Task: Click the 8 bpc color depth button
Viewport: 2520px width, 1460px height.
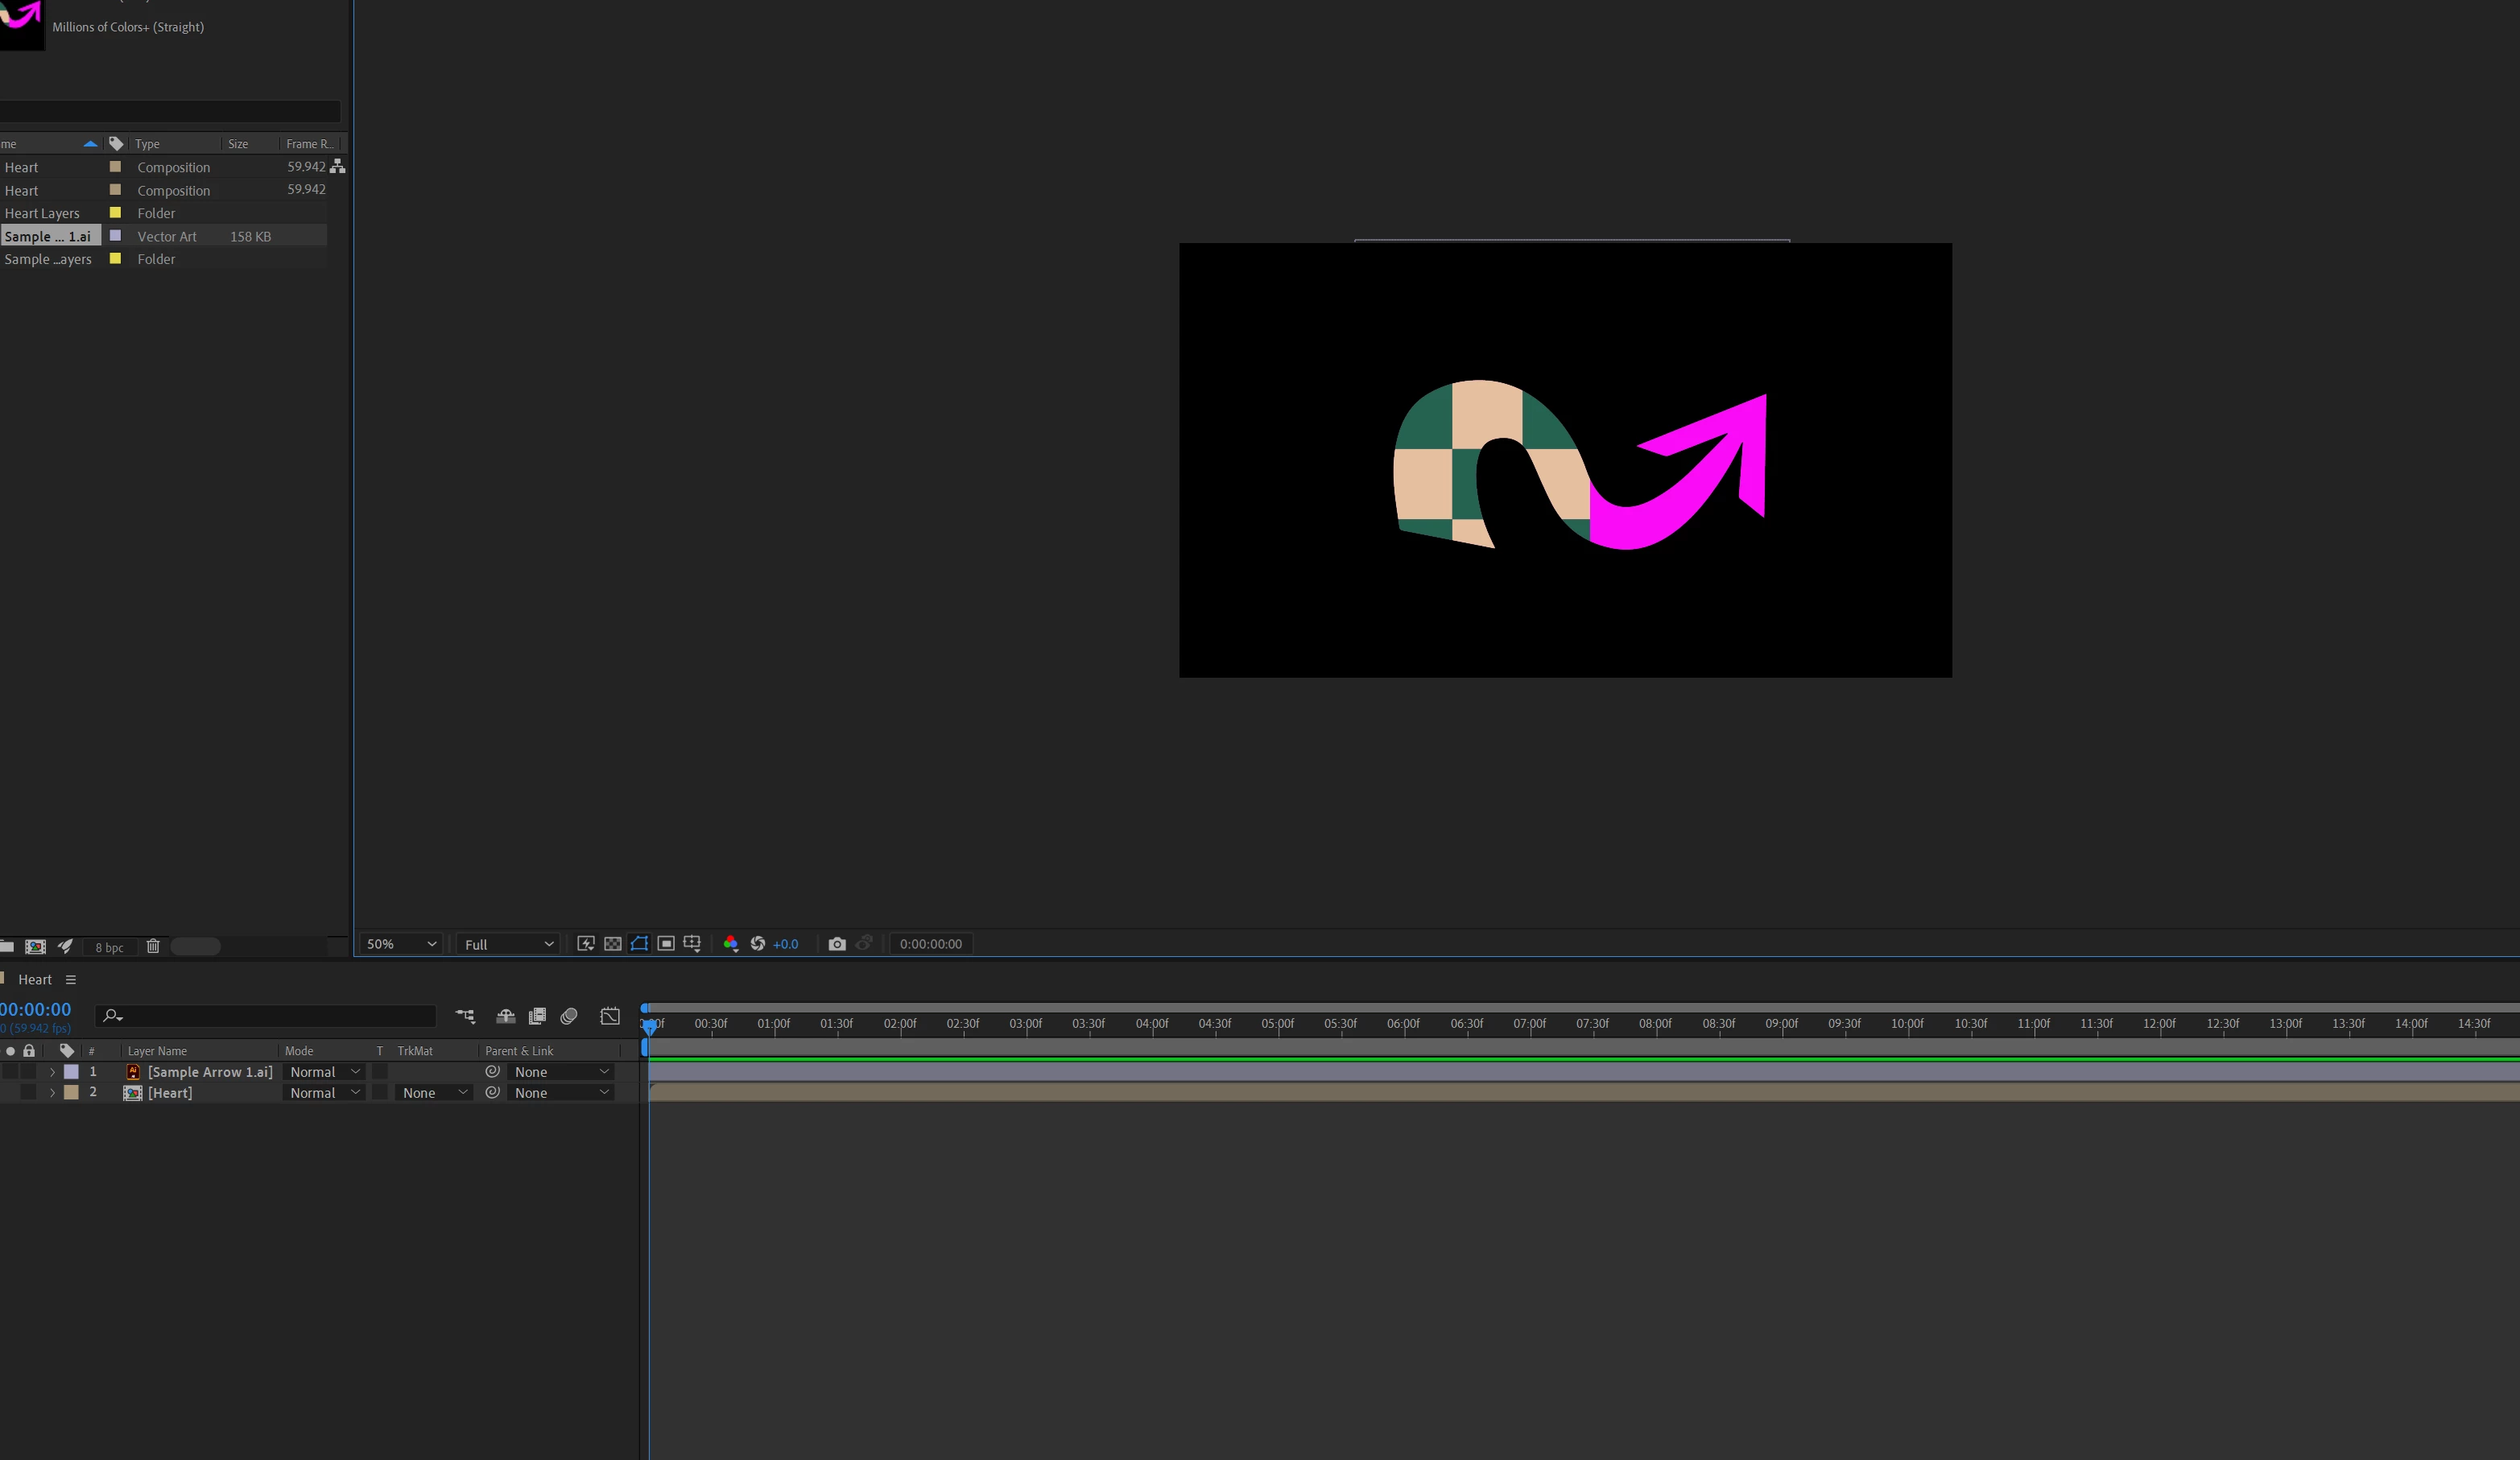Action: click(x=109, y=947)
